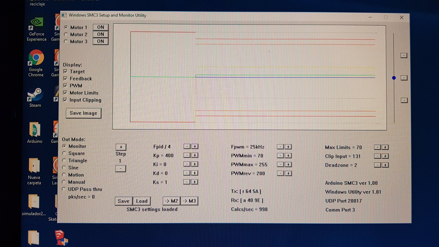This screenshot has height=247, width=439.
Task: Decrease Fpwm with the minus button
Action: (x=280, y=147)
